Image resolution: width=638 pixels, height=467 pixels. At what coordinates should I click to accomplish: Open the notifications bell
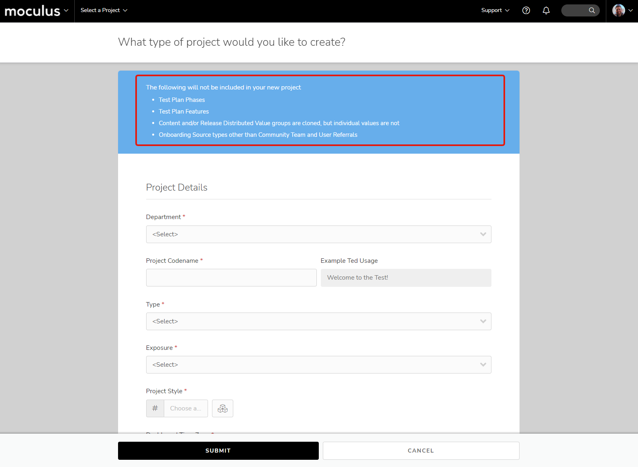(x=546, y=10)
